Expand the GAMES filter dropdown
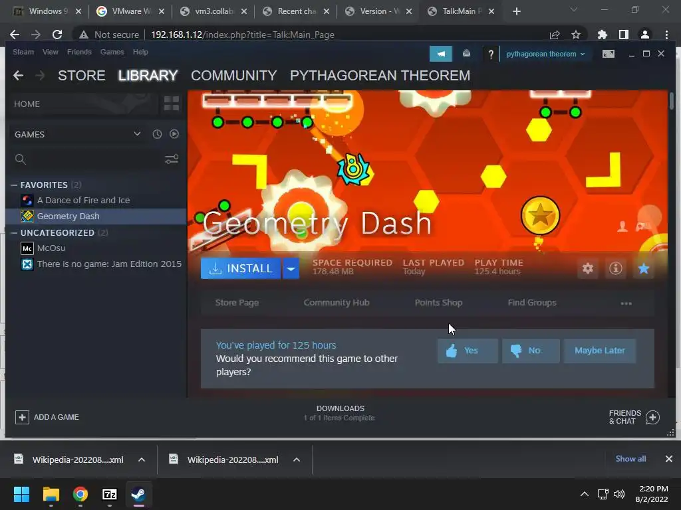The height and width of the screenshot is (510, 681). pos(137,134)
